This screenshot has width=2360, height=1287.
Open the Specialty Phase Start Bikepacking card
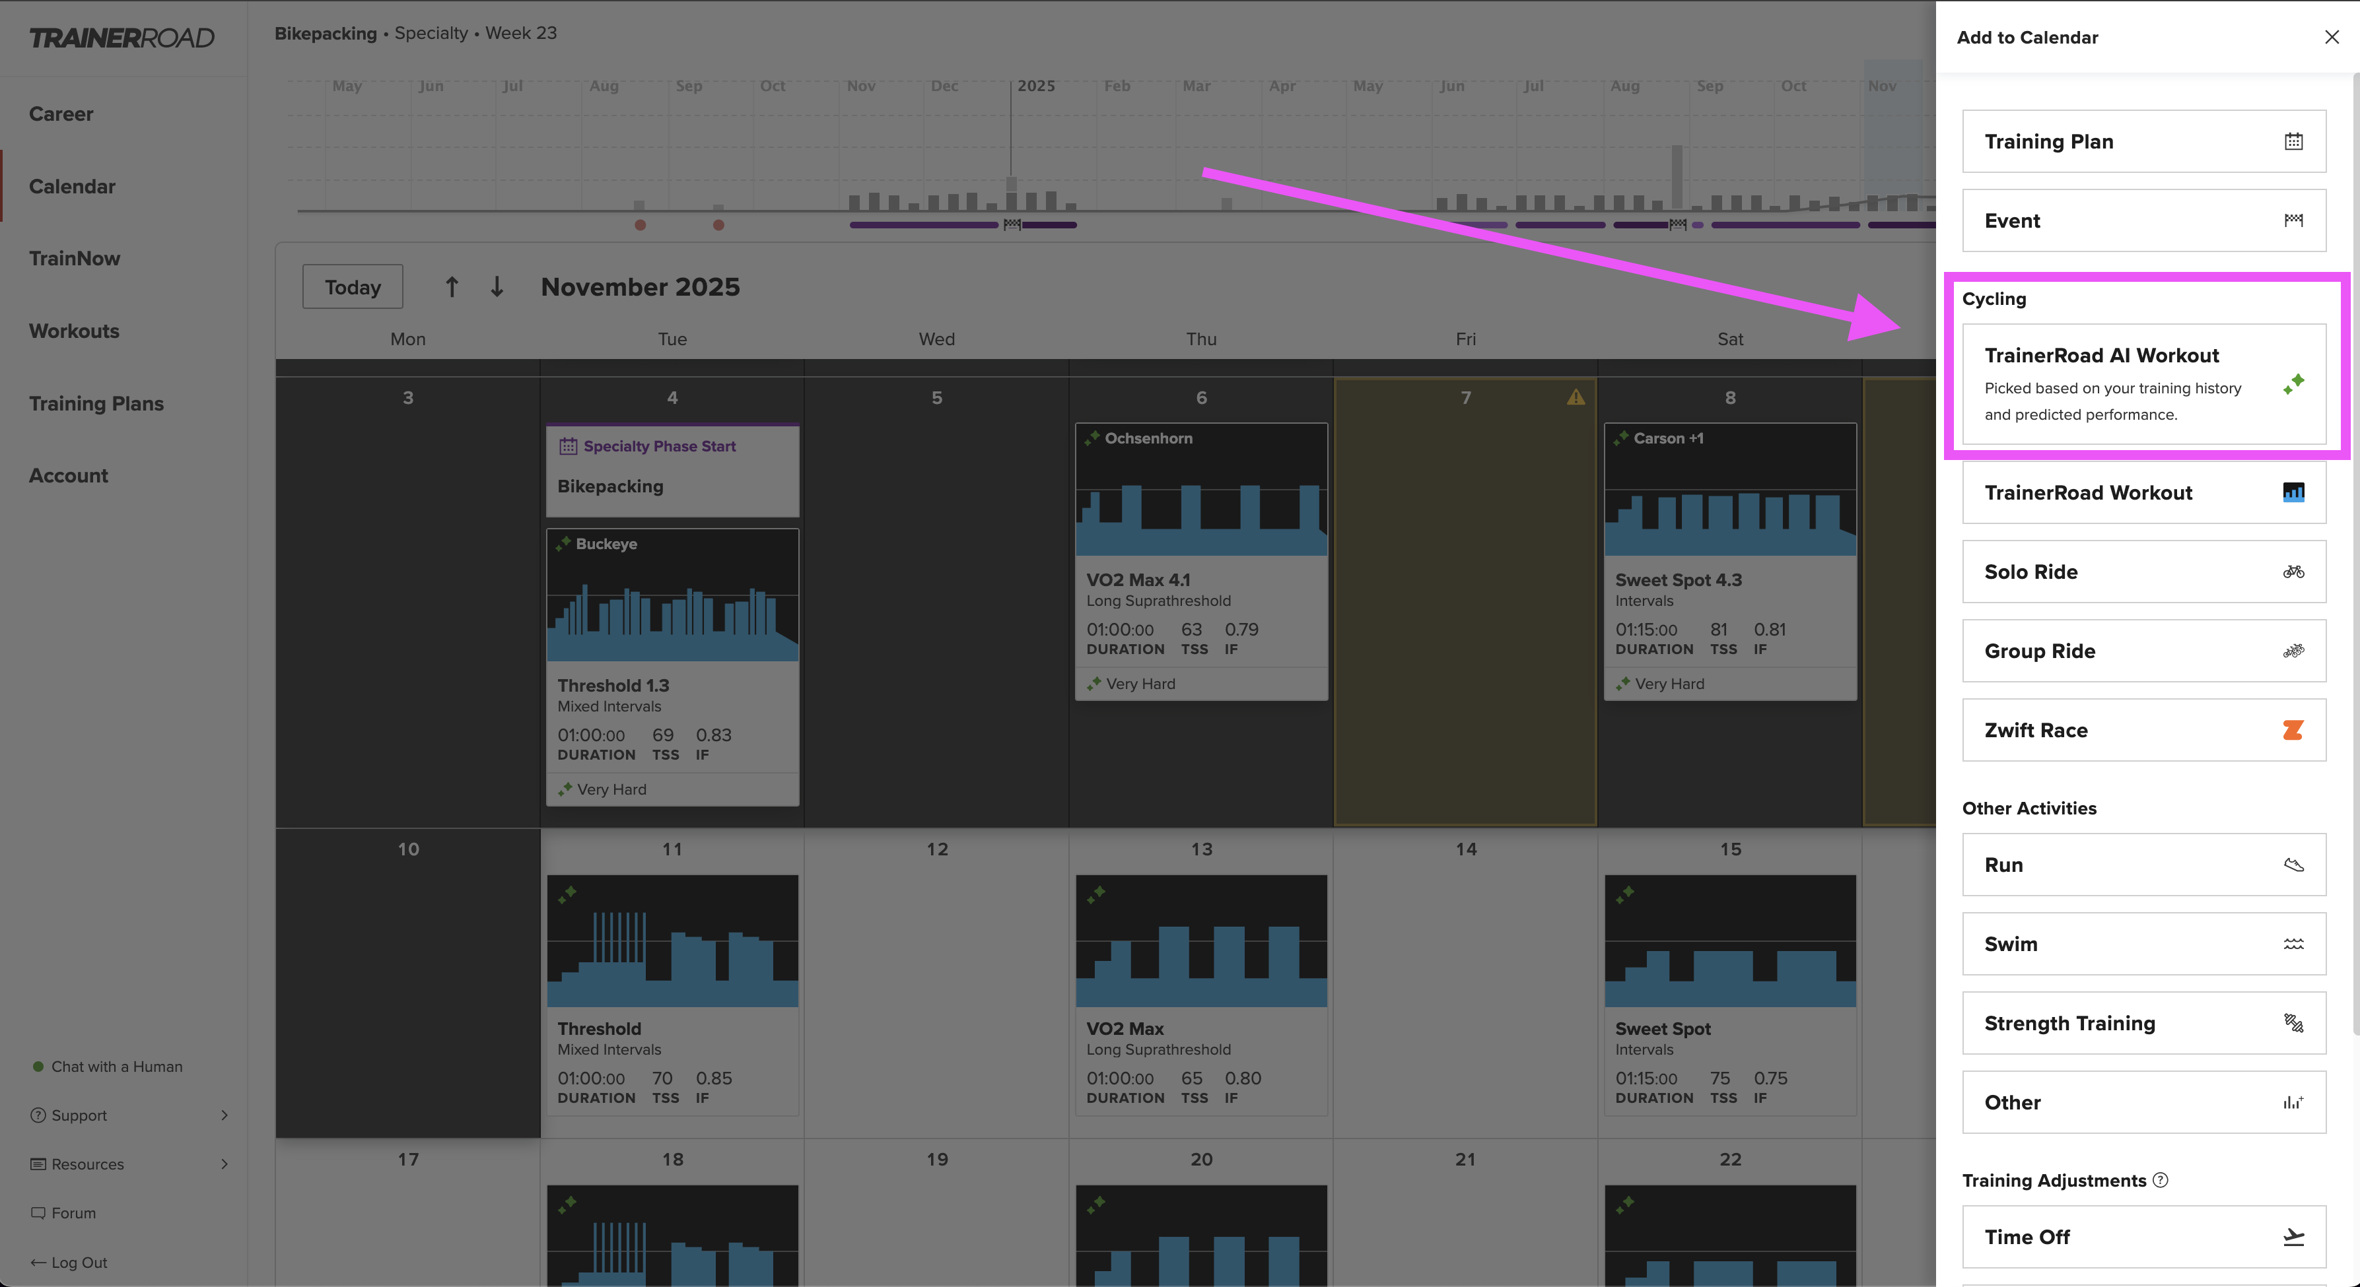point(672,470)
